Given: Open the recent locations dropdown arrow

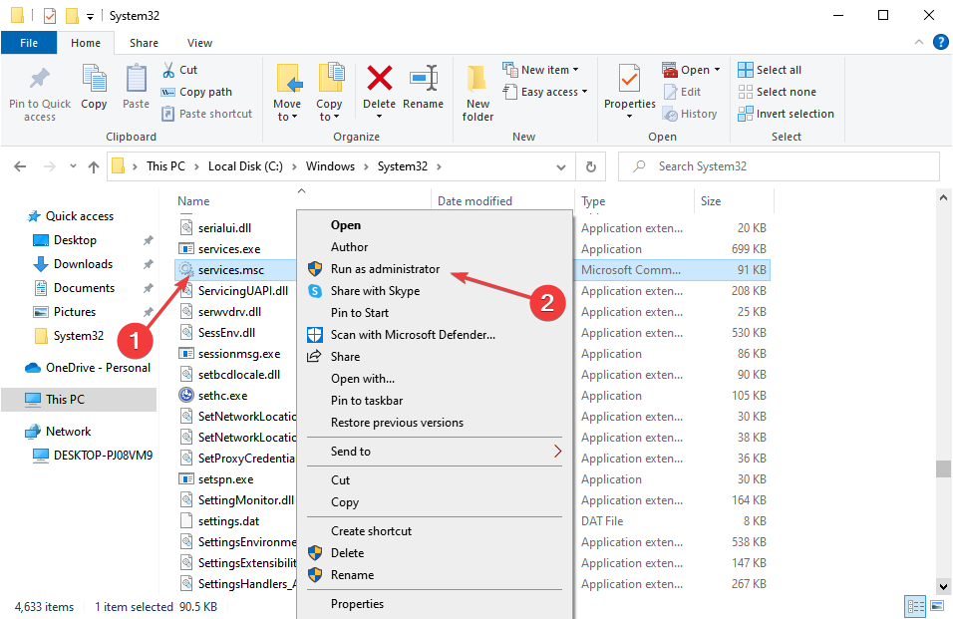Looking at the screenshot, I should [x=73, y=165].
